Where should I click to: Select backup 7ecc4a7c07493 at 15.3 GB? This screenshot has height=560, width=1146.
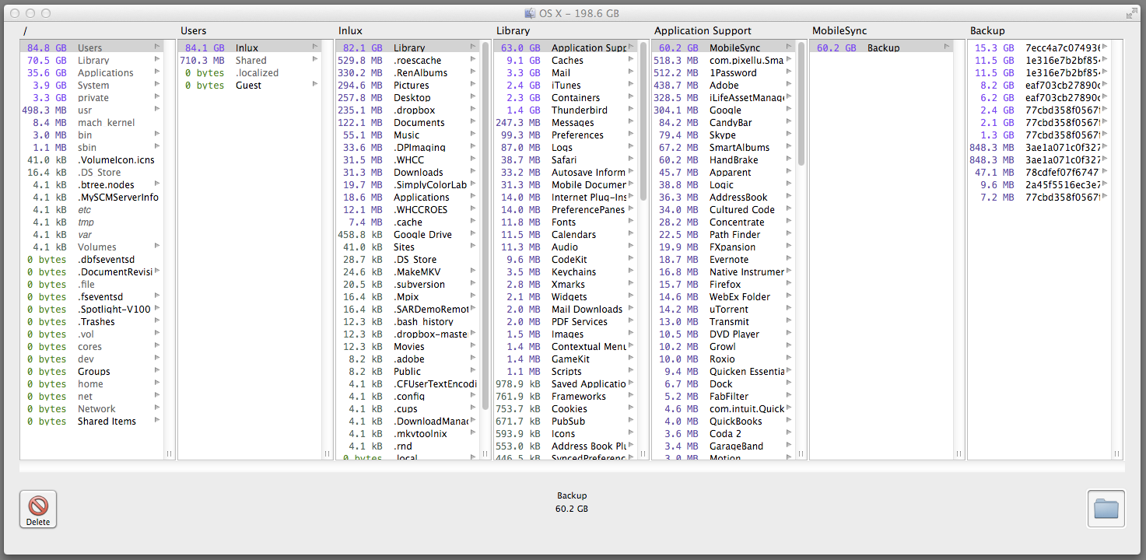click(x=1039, y=47)
